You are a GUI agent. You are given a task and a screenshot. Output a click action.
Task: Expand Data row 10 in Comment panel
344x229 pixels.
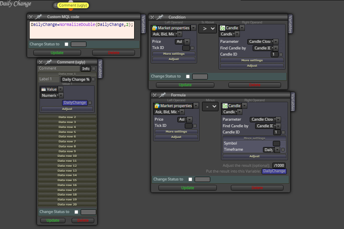pyautogui.click(x=67, y=156)
